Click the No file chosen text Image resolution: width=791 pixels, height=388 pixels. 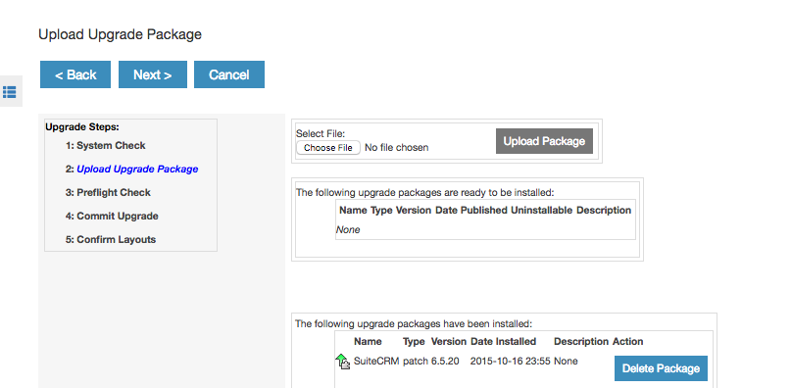click(x=397, y=148)
